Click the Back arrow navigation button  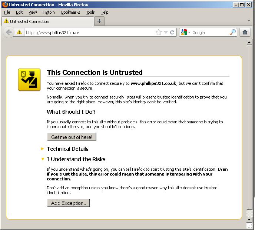(9, 32)
